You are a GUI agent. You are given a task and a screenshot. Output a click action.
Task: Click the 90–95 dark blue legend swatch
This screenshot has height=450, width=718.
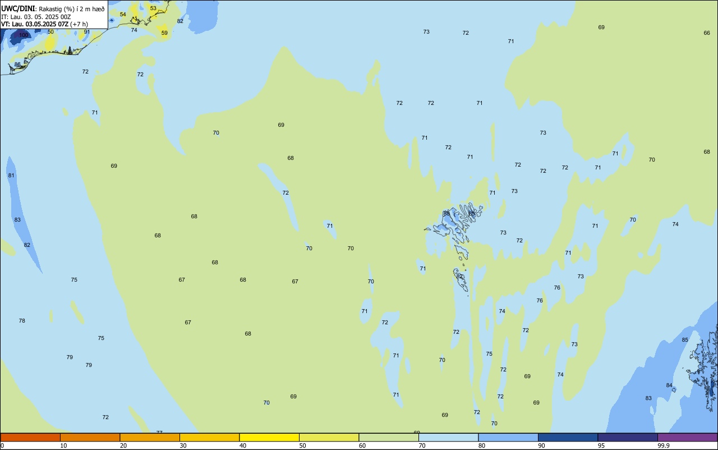[568, 437]
